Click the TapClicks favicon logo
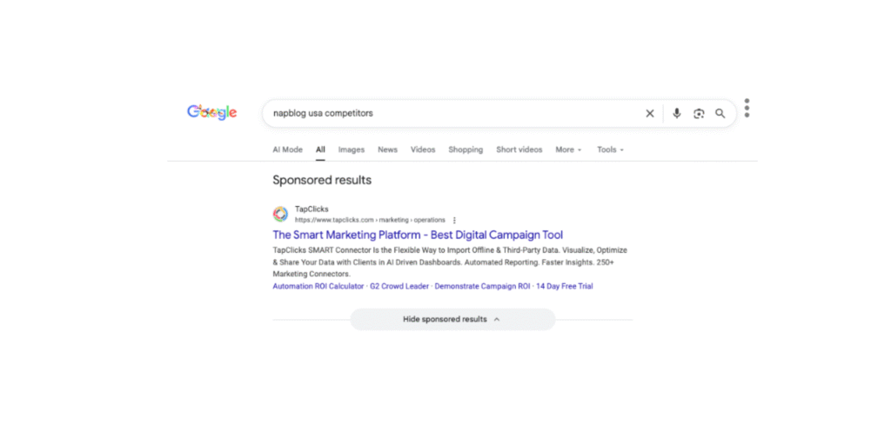 tap(280, 214)
